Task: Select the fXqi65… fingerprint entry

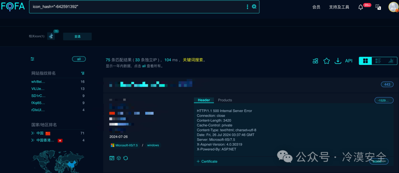Action: tap(38, 103)
